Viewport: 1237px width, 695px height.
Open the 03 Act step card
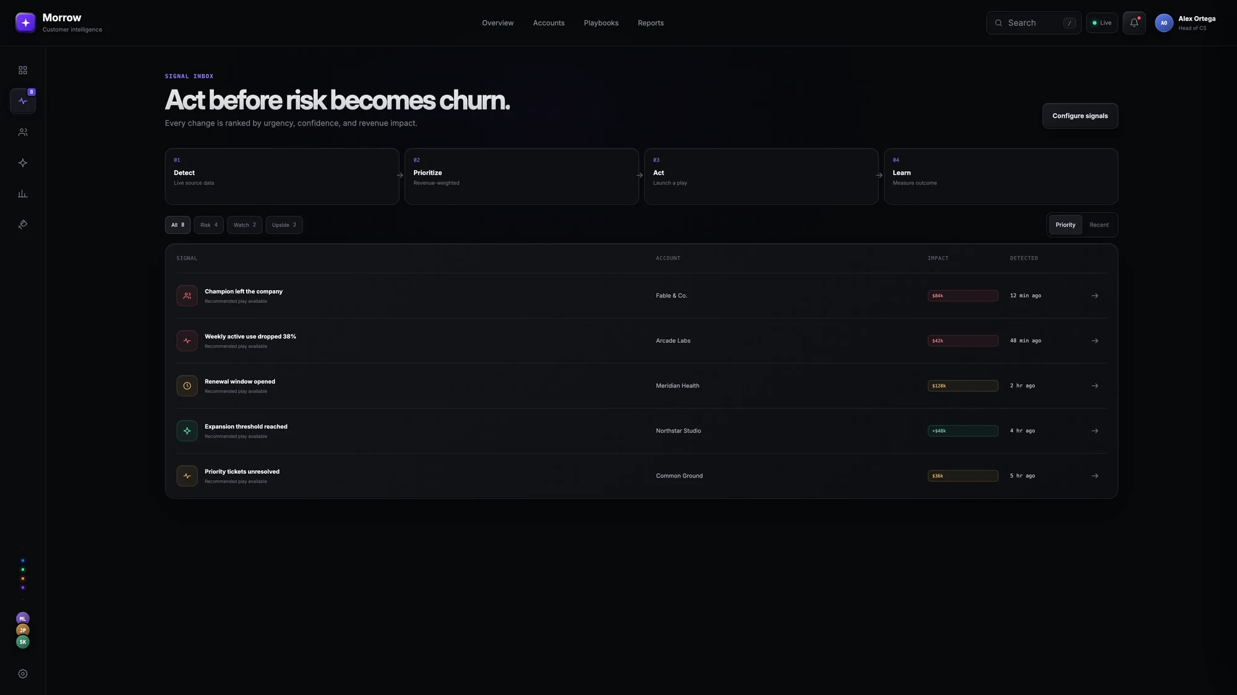click(761, 176)
